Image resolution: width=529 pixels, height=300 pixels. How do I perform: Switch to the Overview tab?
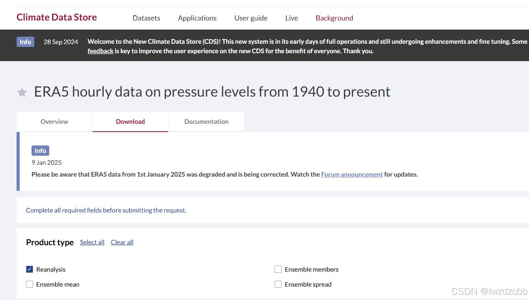click(54, 121)
